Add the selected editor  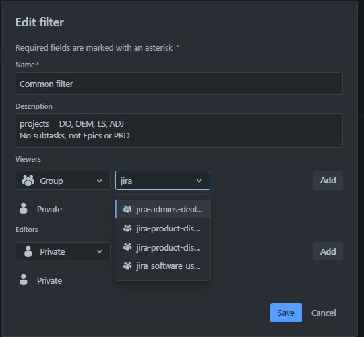click(x=328, y=251)
